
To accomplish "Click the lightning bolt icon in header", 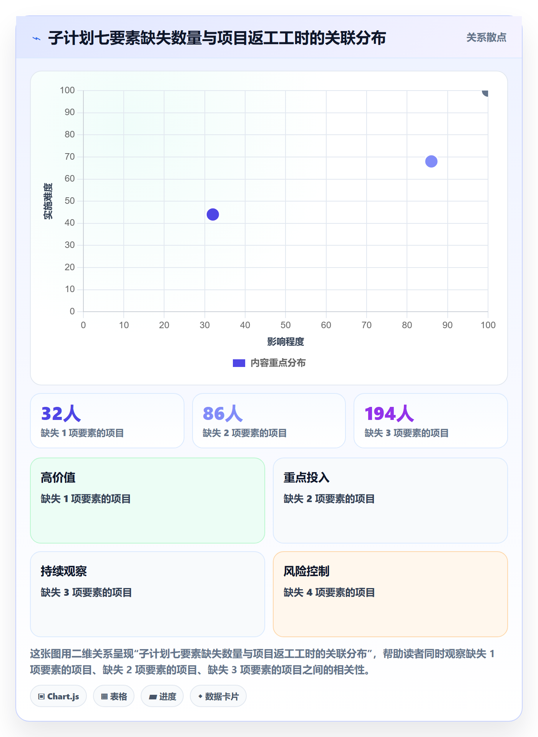I will tap(37, 38).
